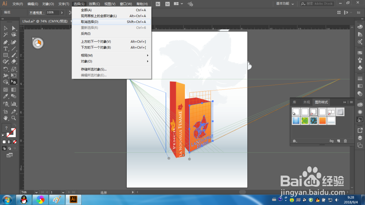
Task: Reset default fill and stroke
Action: (3, 135)
